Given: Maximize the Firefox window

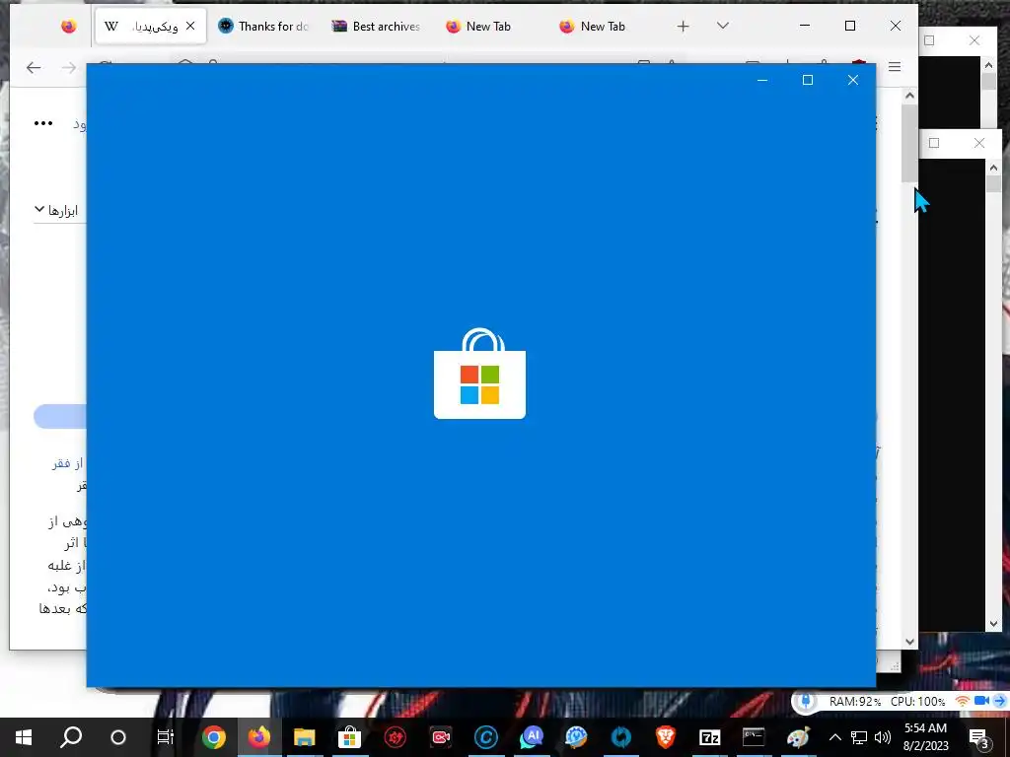Looking at the screenshot, I should [850, 26].
